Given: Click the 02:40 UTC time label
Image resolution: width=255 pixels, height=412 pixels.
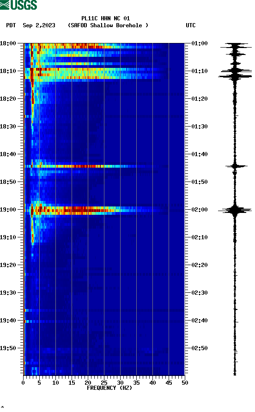Looking at the screenshot, I should click(x=200, y=321).
